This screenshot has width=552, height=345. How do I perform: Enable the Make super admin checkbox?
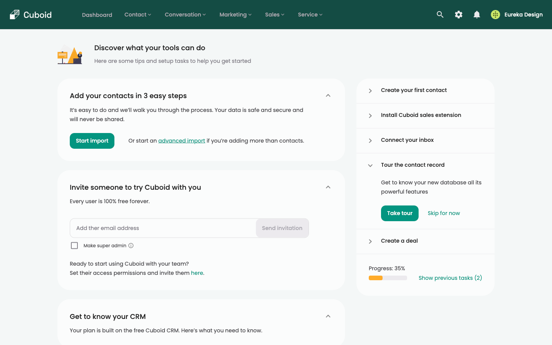tap(74, 246)
